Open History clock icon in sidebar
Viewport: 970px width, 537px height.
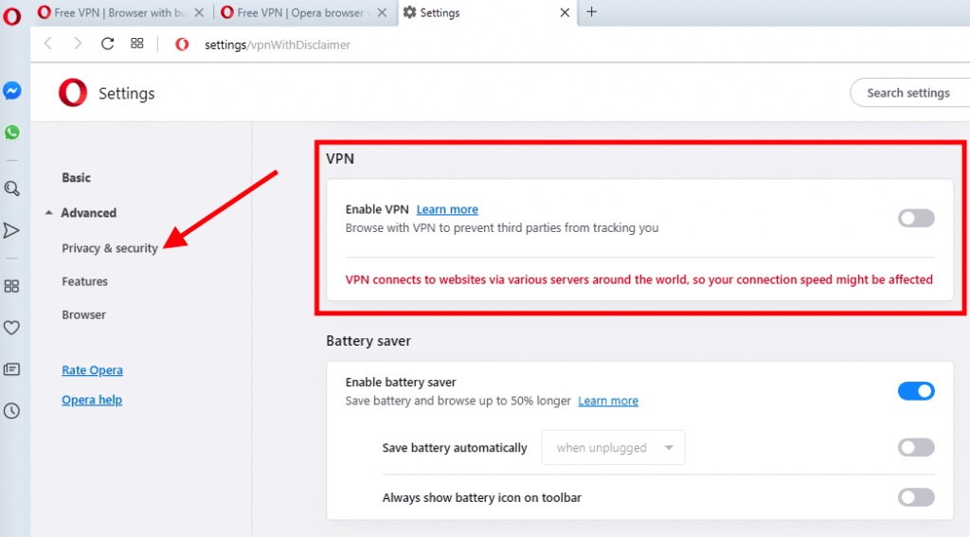11,411
